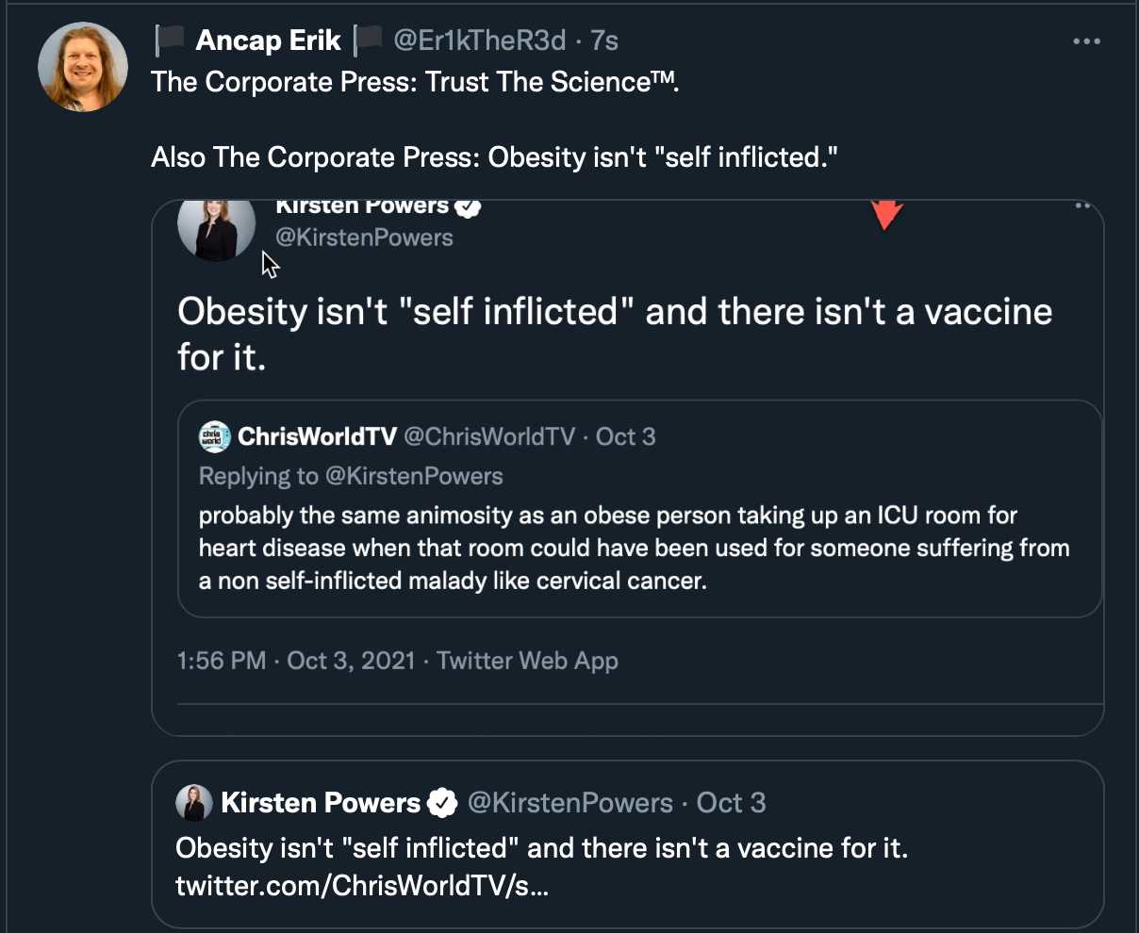Open the twitter.com/ChrisWorldTV truncated link
This screenshot has width=1139, height=933.
click(x=362, y=887)
